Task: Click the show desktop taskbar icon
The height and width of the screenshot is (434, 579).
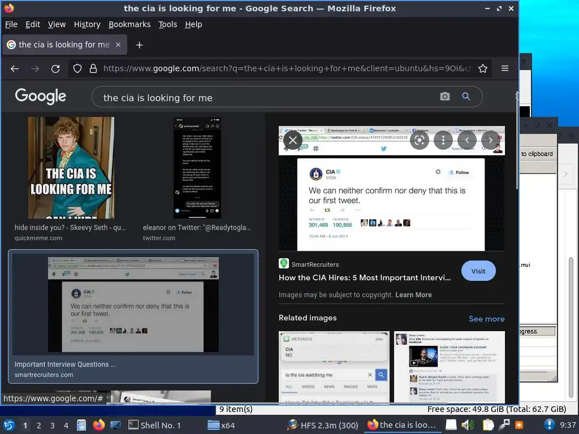Action: coord(115,425)
